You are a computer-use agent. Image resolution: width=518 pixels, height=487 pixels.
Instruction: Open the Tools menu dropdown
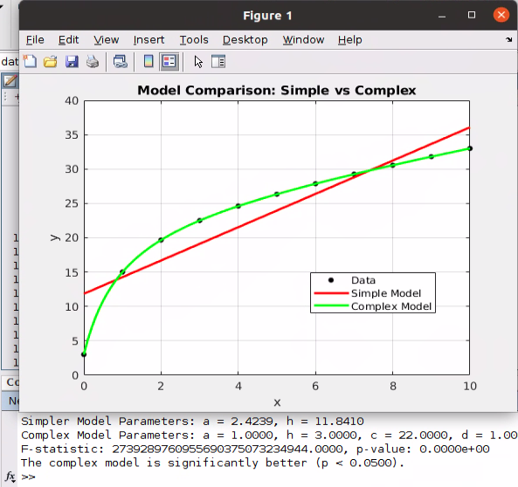(194, 39)
